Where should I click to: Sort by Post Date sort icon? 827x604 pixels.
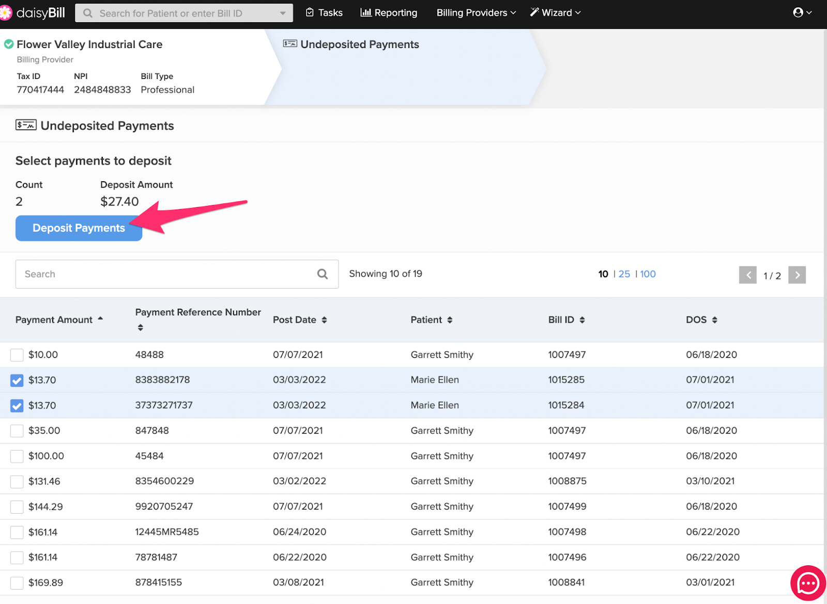(324, 320)
